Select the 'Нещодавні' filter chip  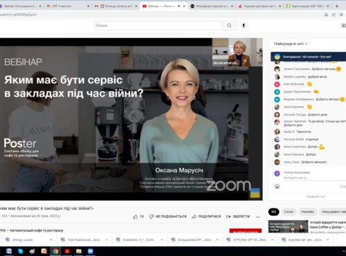point(333,212)
